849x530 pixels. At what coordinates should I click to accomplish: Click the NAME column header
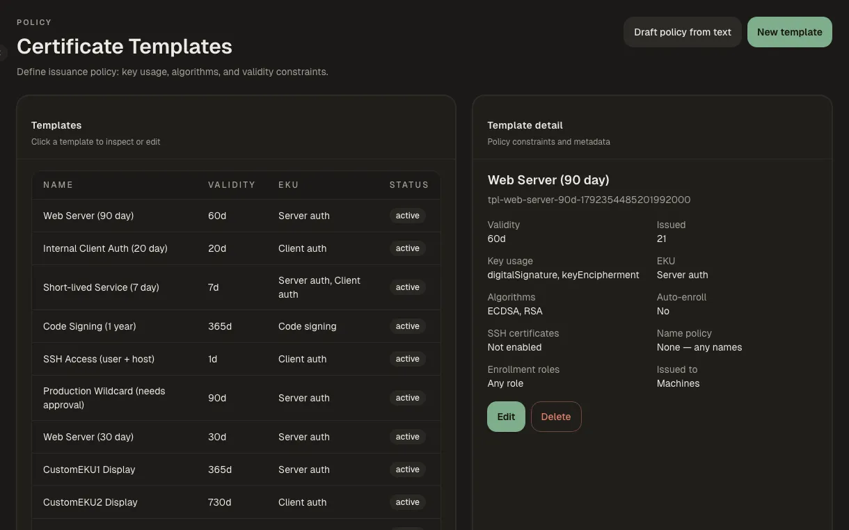click(58, 185)
